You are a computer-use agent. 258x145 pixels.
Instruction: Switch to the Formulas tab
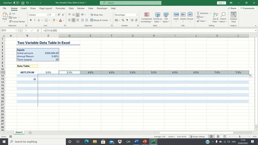click(x=60, y=8)
